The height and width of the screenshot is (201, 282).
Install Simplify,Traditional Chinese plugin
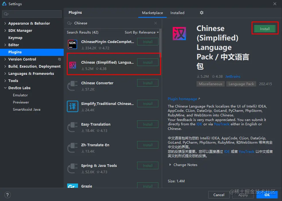(148, 104)
